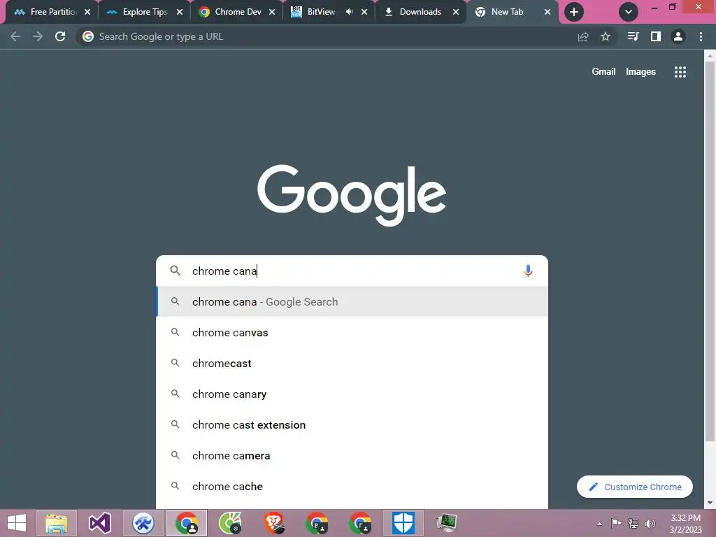Show hidden system tray icons
Image resolution: width=716 pixels, height=537 pixels.
click(x=599, y=524)
